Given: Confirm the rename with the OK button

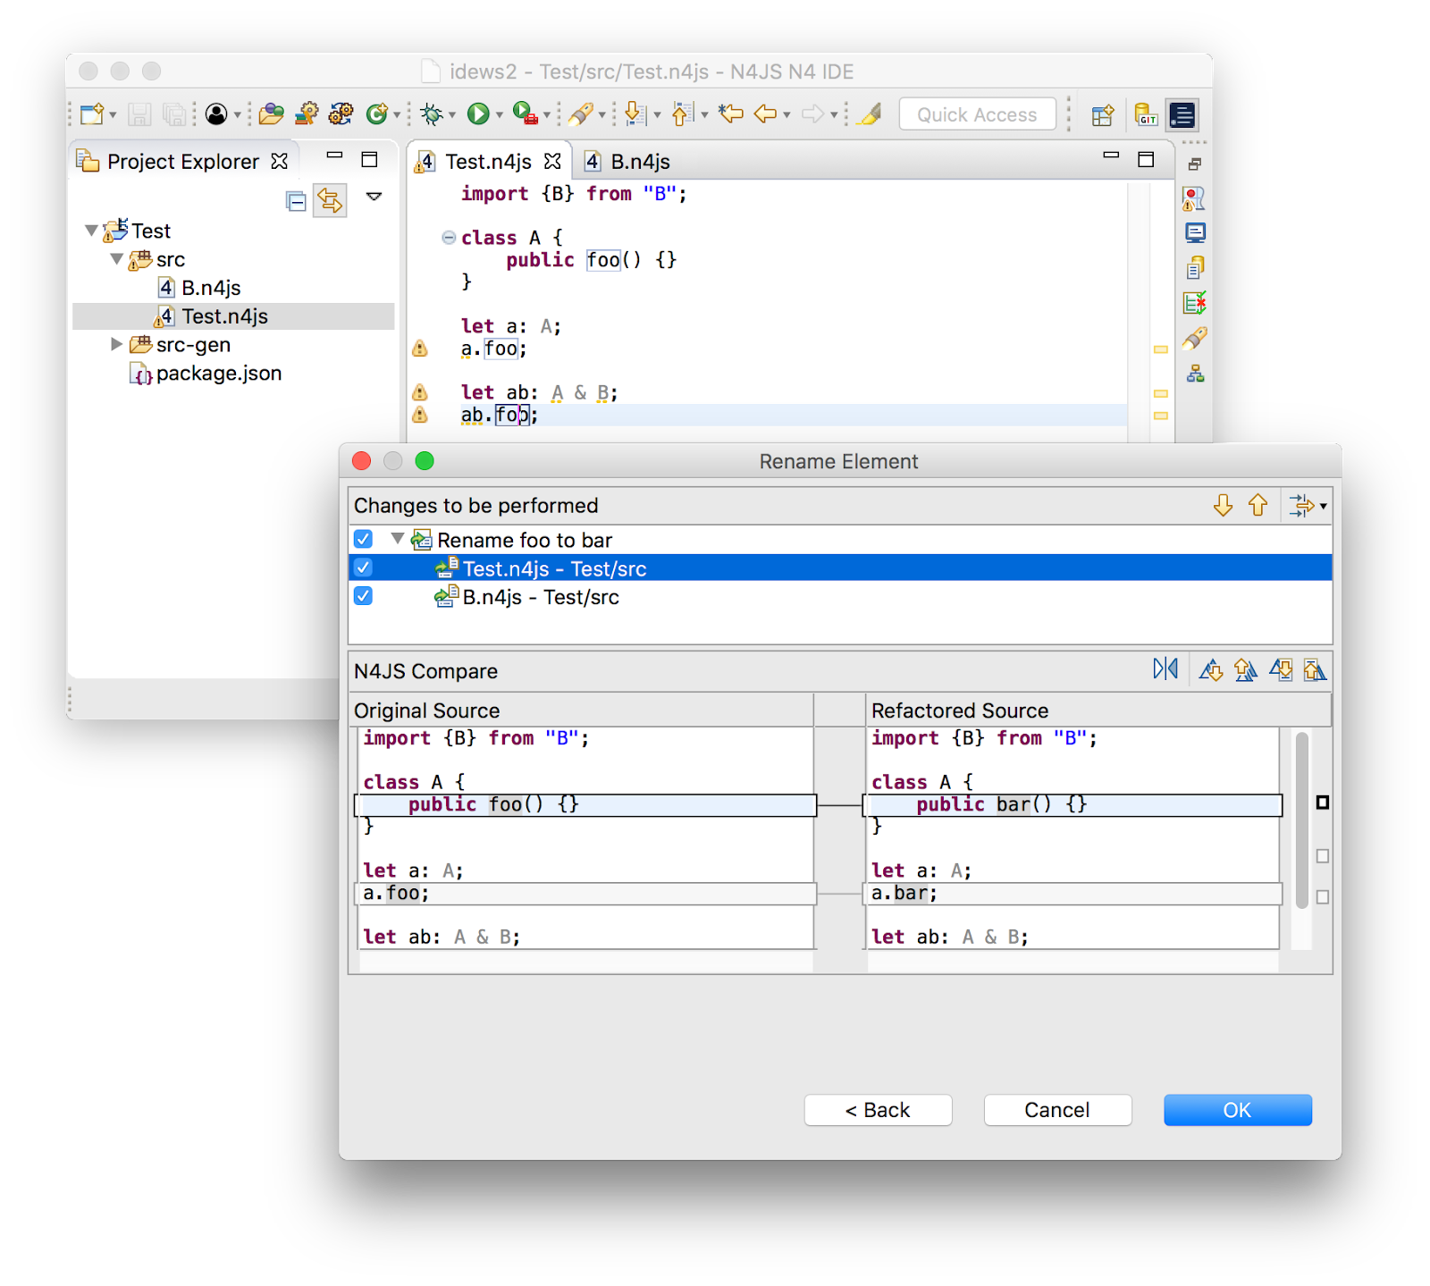Looking at the screenshot, I should (x=1237, y=1110).
